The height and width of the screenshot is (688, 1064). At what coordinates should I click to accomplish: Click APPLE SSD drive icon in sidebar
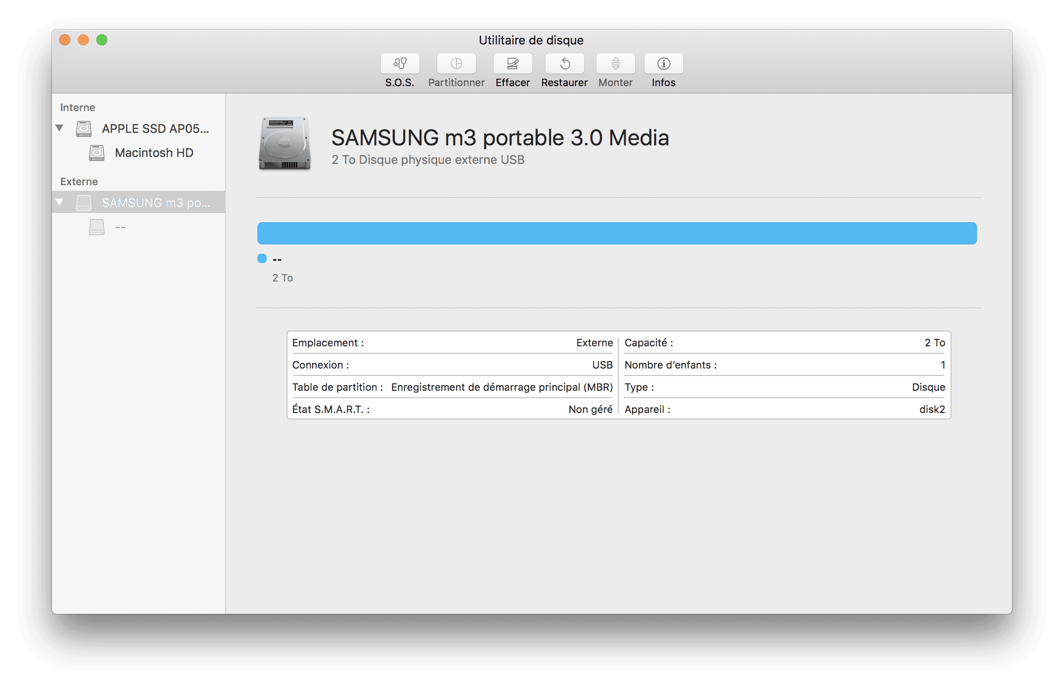(x=84, y=129)
